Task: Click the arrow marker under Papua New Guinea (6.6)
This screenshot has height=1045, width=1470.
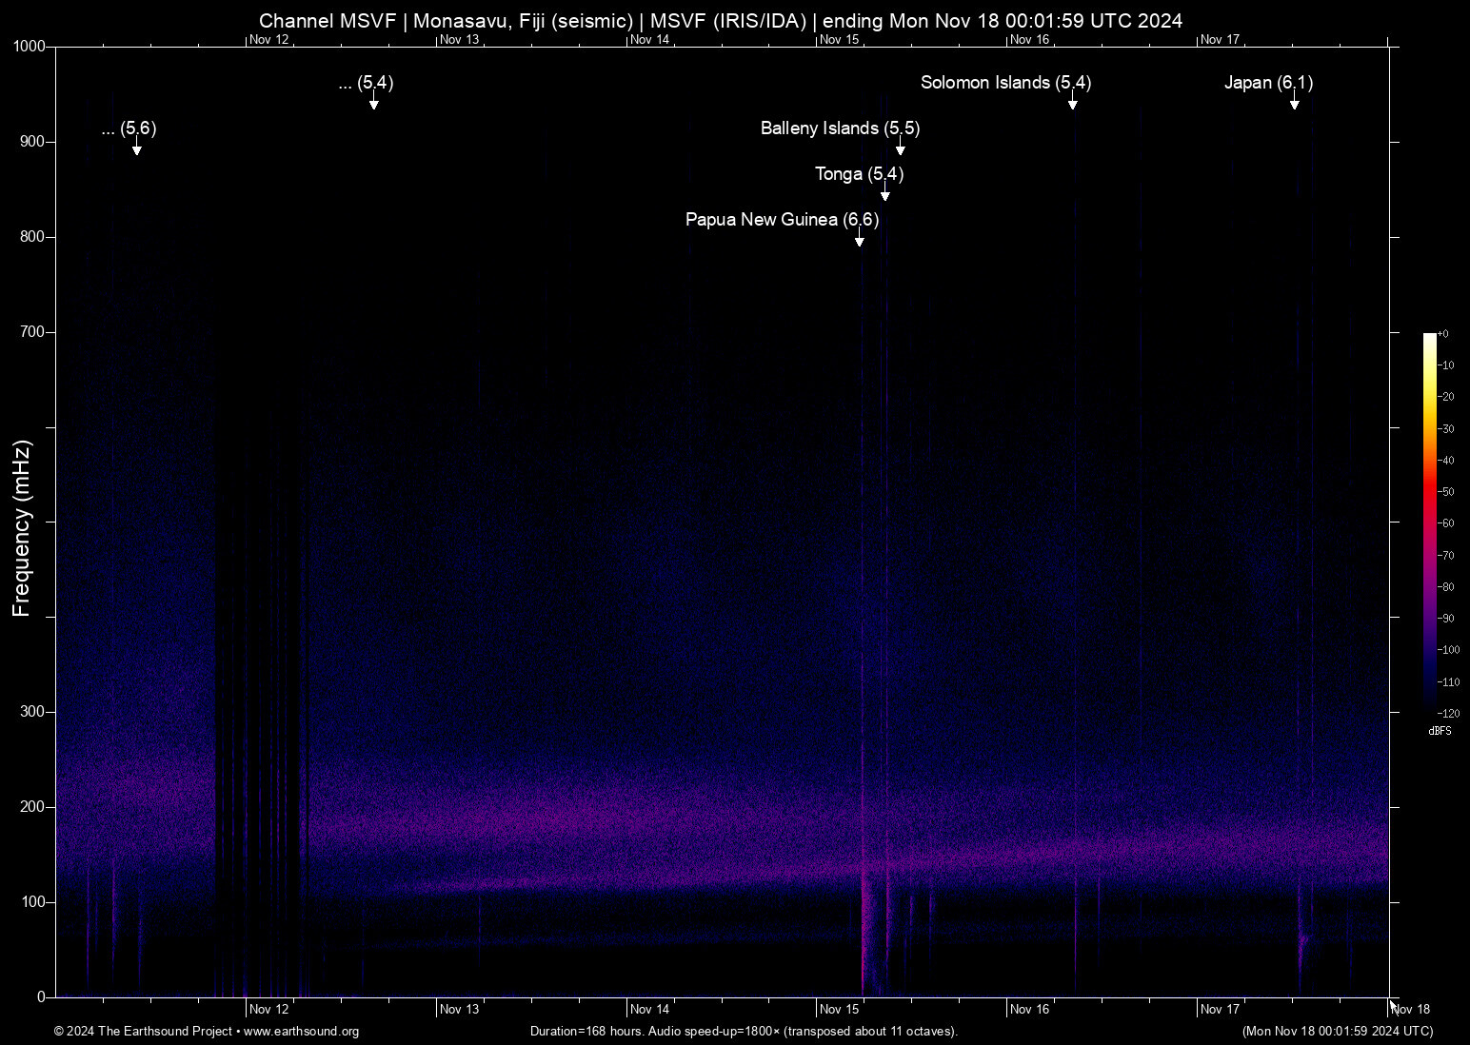Action: click(859, 241)
